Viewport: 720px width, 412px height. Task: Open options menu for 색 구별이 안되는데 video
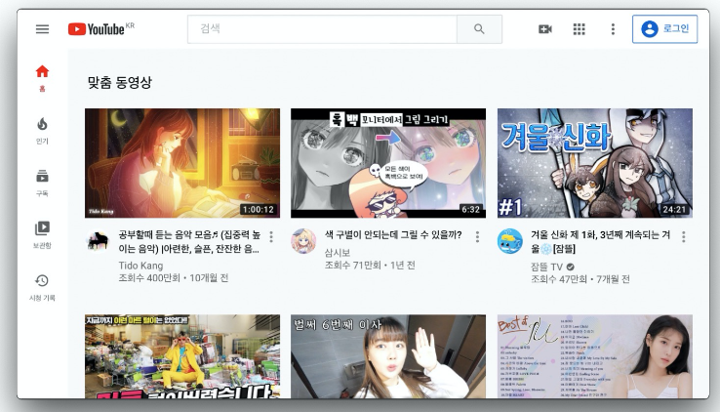(477, 236)
